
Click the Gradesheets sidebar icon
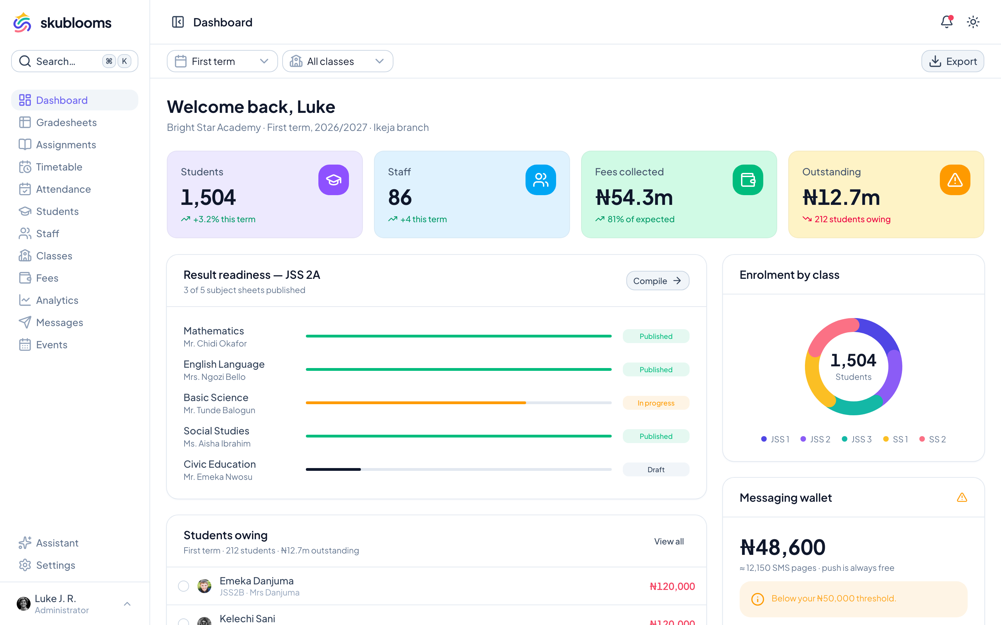(25, 122)
